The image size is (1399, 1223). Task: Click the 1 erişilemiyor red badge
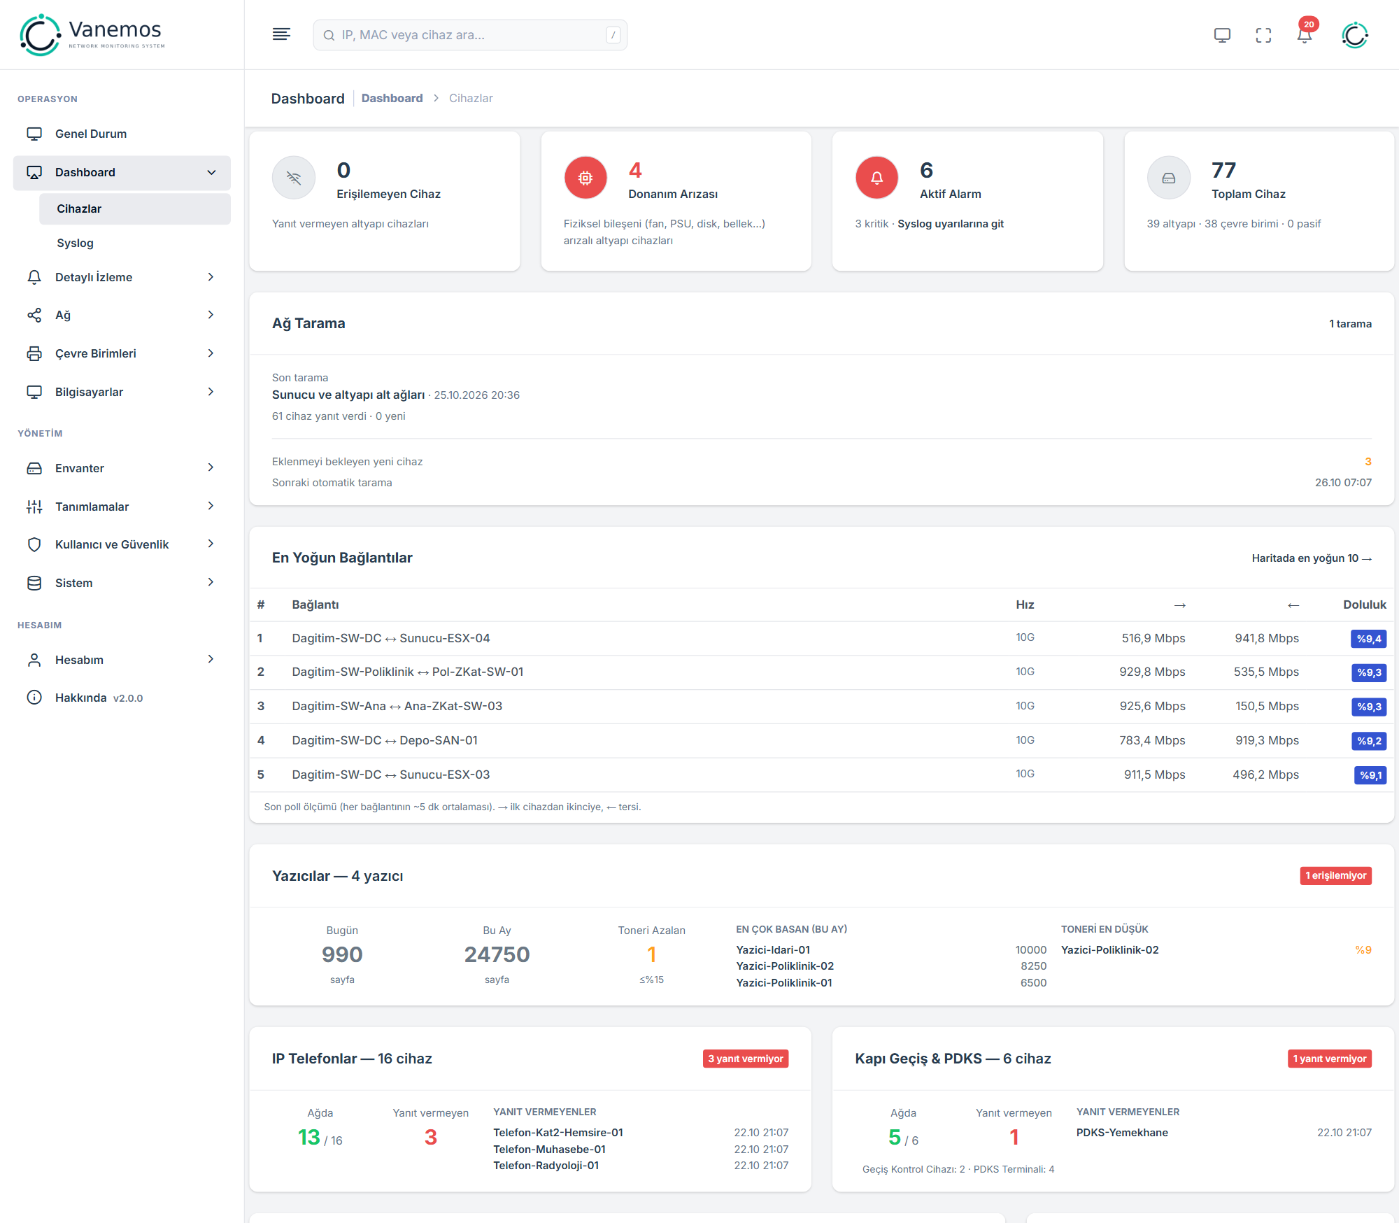click(x=1335, y=875)
